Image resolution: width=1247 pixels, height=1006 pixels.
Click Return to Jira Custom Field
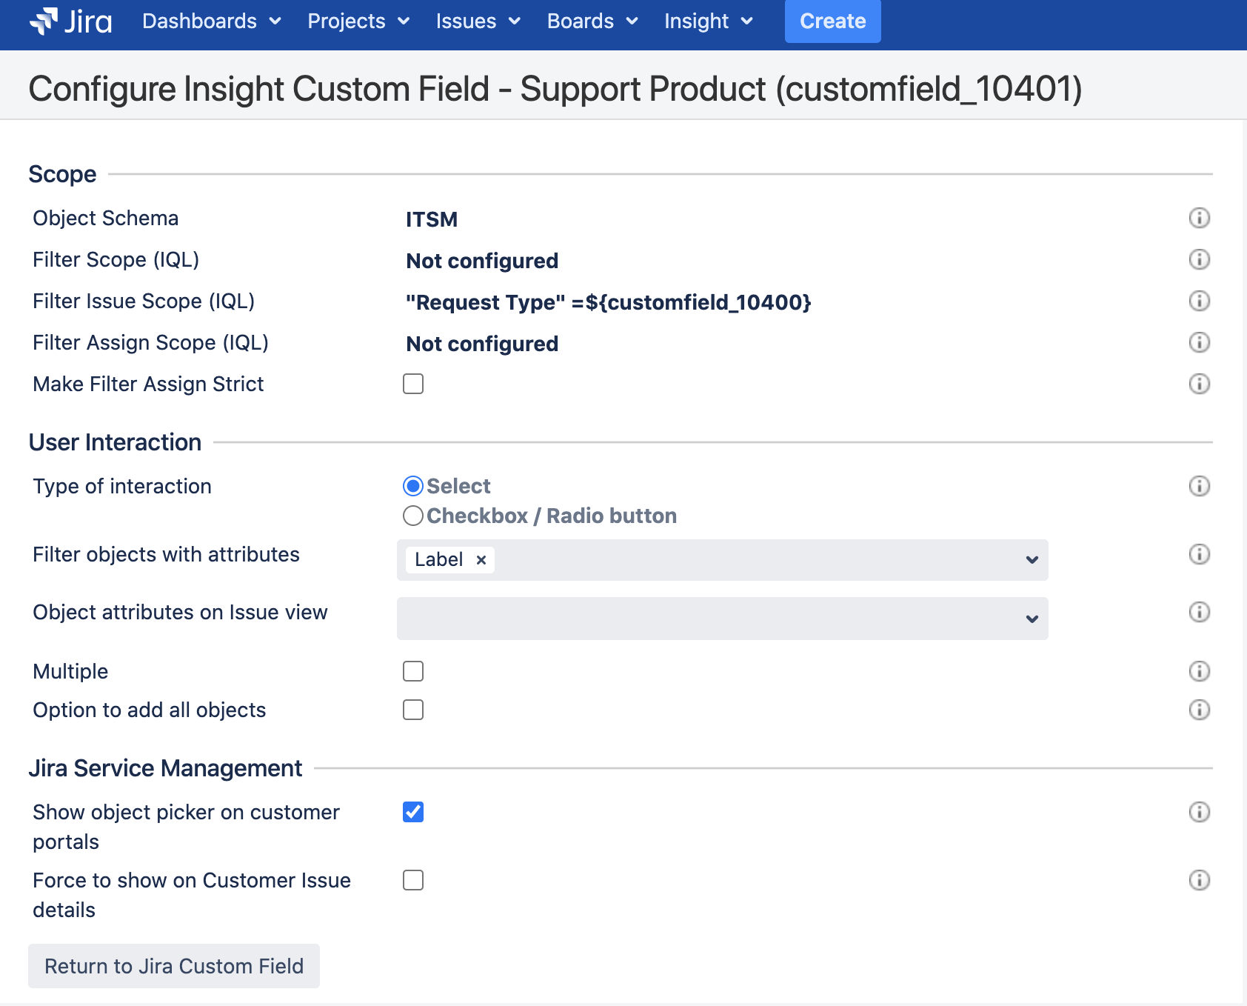[174, 966]
